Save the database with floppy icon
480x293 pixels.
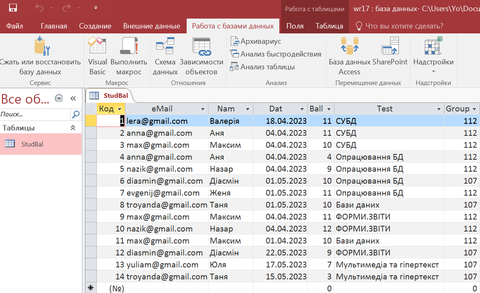click(13, 8)
